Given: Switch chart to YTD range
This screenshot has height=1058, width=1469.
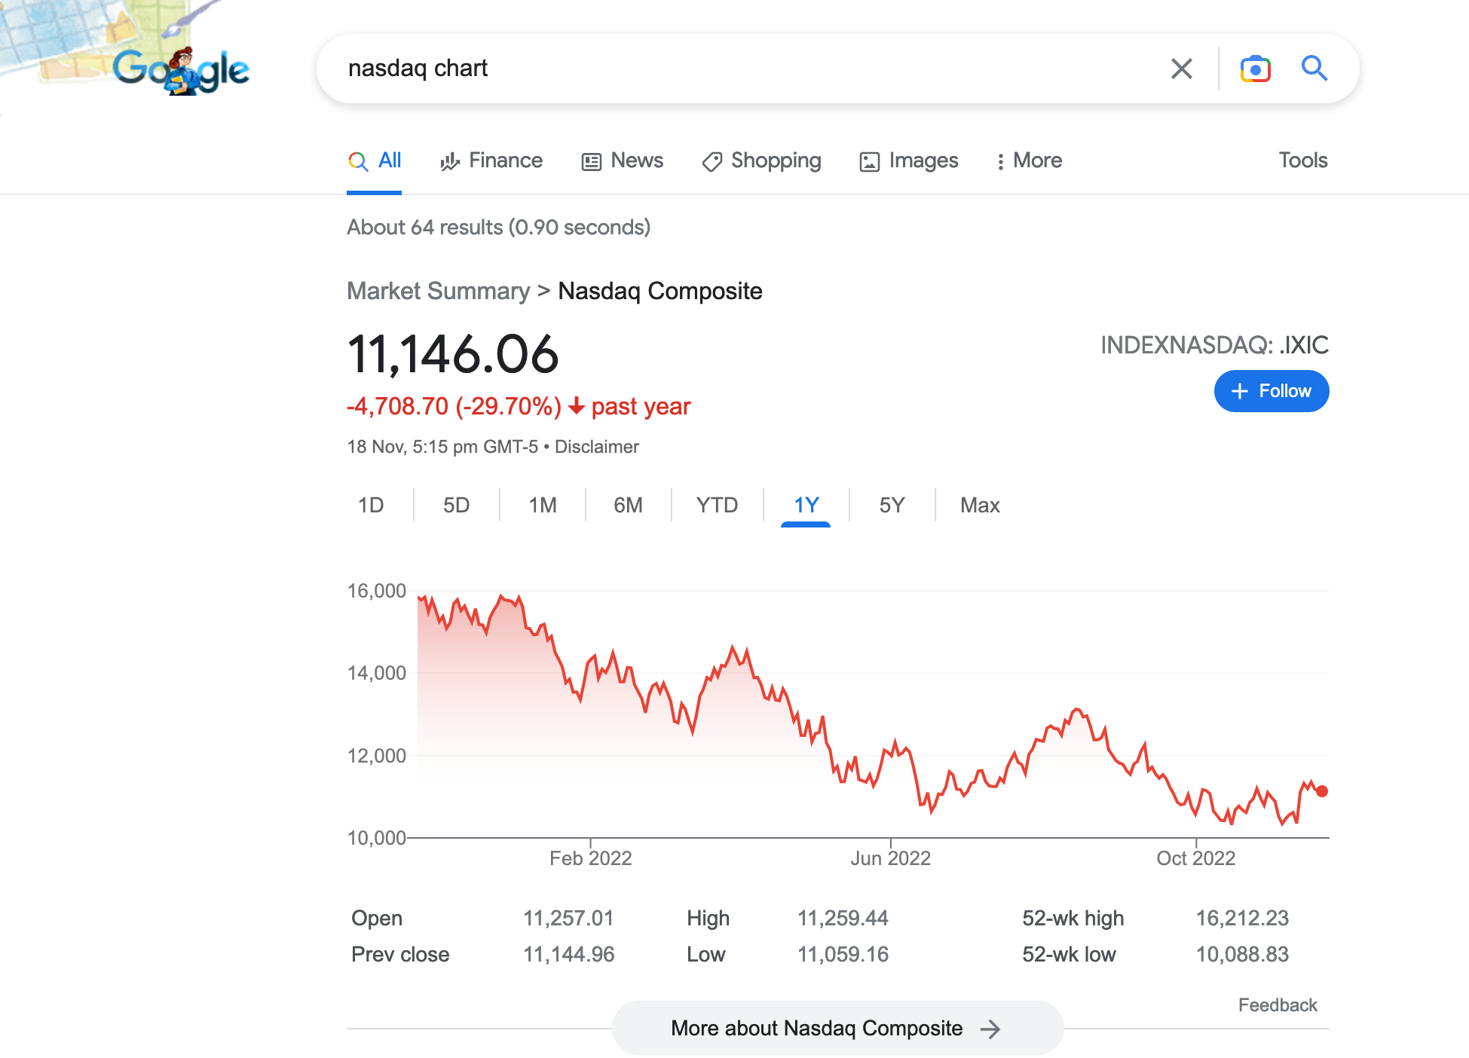Looking at the screenshot, I should coord(717,505).
